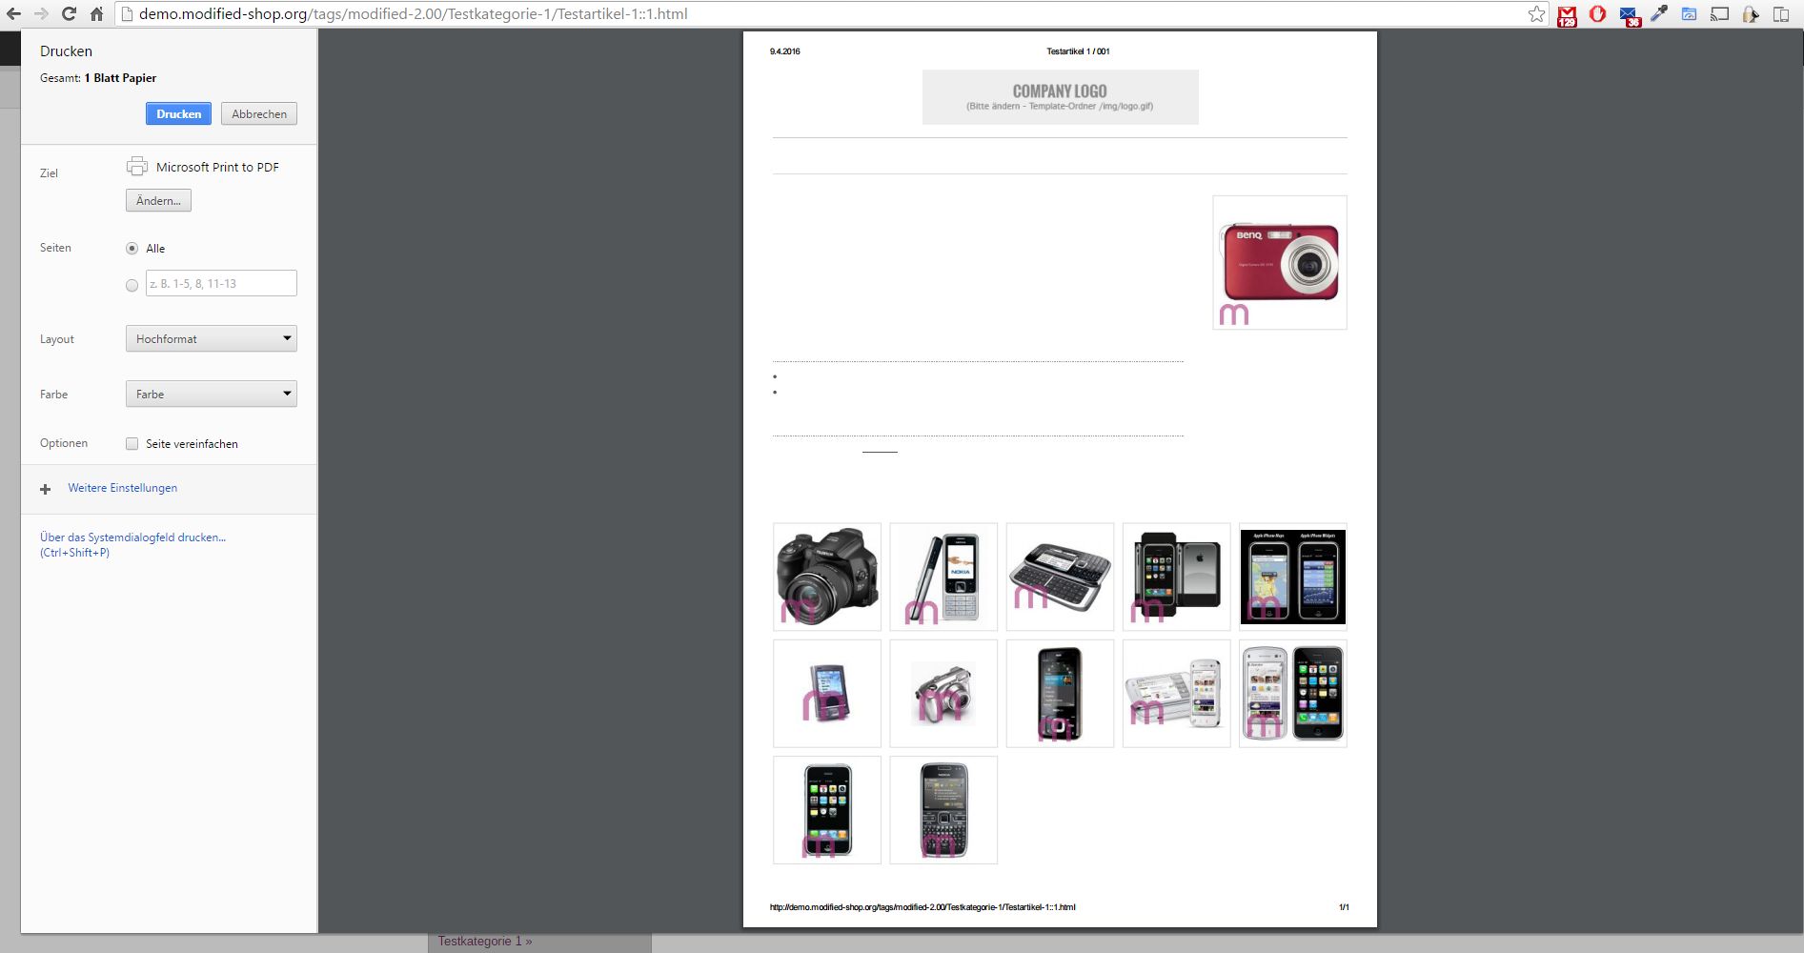1804x953 pixels.
Task: Click the cast screen extension icon
Action: tap(1719, 14)
